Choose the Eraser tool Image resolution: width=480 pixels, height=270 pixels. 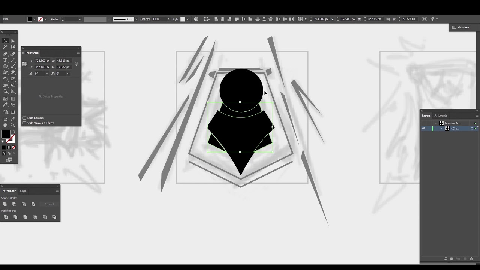(13, 72)
